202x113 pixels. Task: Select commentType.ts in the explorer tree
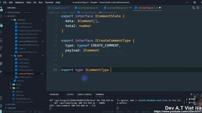point(26,74)
